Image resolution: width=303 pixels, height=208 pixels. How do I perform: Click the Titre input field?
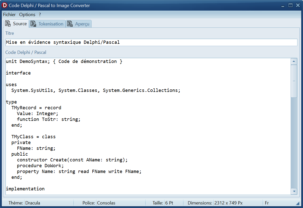(151, 42)
